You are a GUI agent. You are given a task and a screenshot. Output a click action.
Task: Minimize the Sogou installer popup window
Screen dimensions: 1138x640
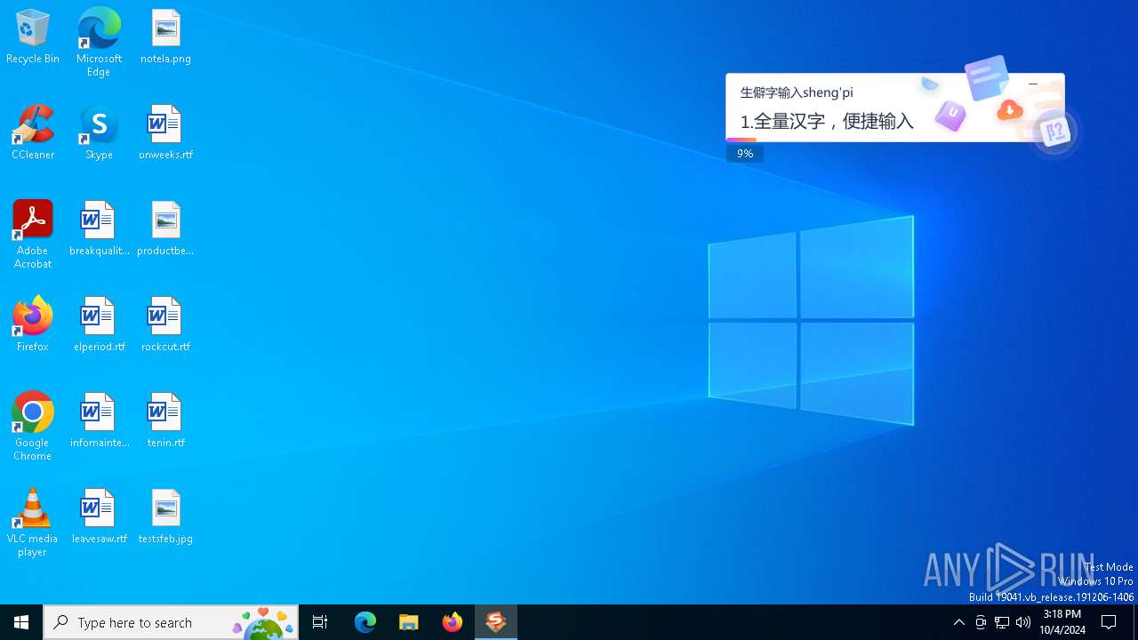point(1032,84)
